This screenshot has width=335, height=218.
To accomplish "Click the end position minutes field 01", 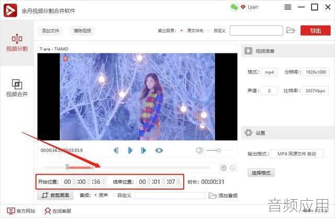I will [x=158, y=182].
